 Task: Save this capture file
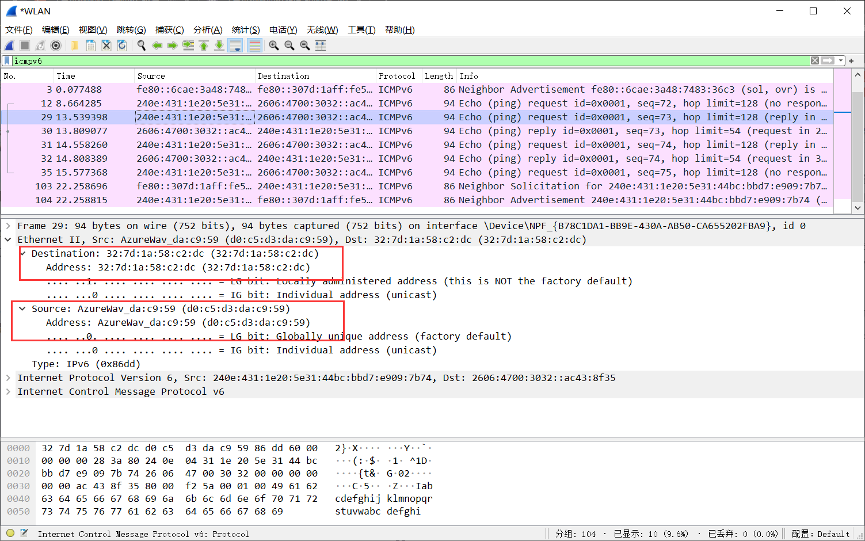tap(90, 45)
